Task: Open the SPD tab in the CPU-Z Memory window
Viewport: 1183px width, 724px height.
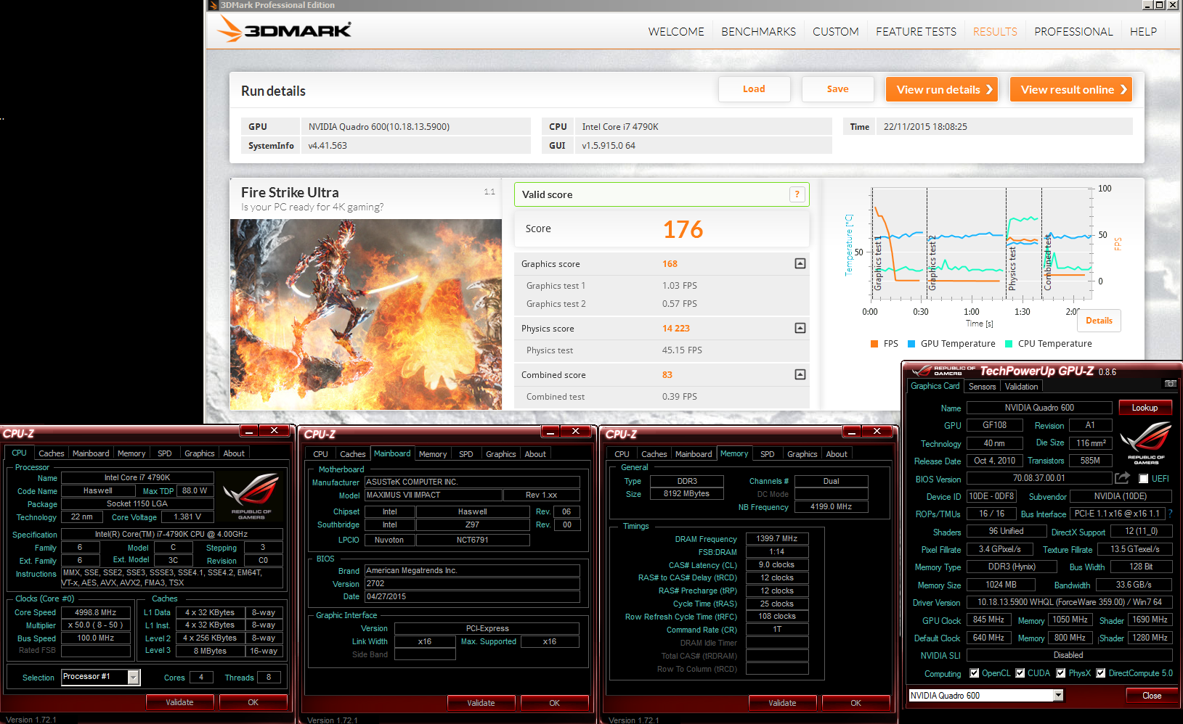Action: click(767, 454)
